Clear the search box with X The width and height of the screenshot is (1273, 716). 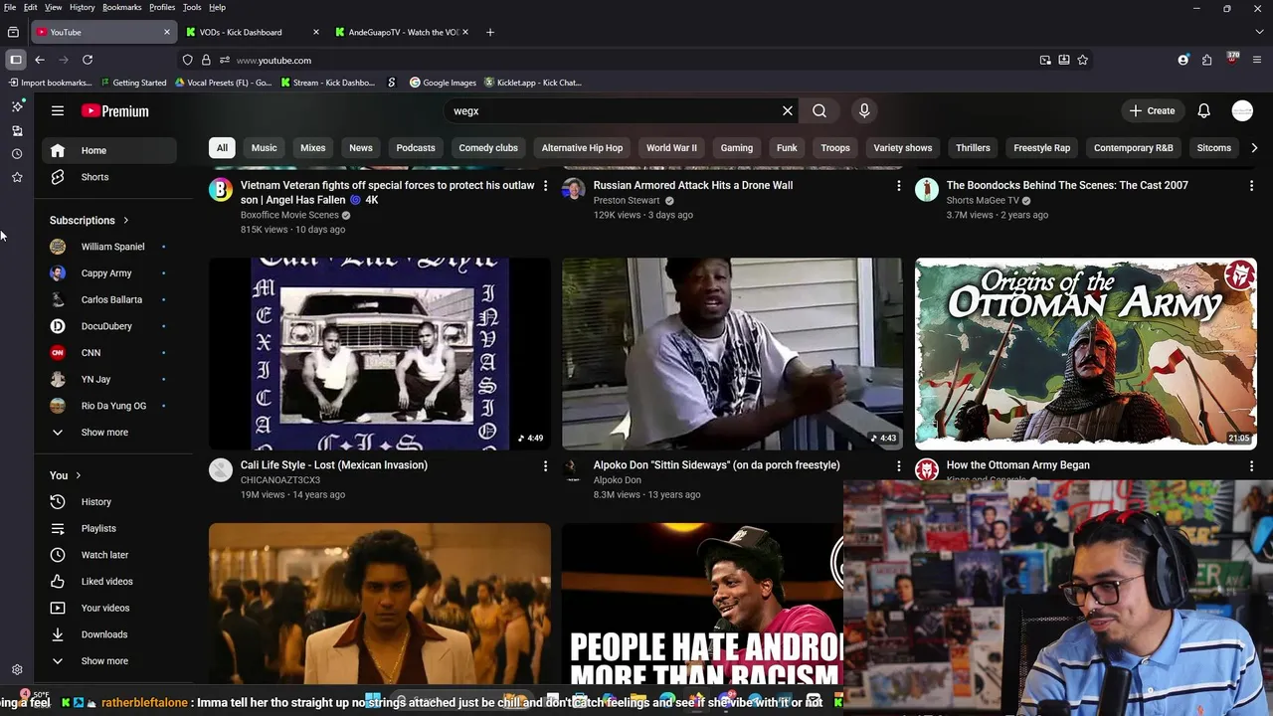pos(788,111)
